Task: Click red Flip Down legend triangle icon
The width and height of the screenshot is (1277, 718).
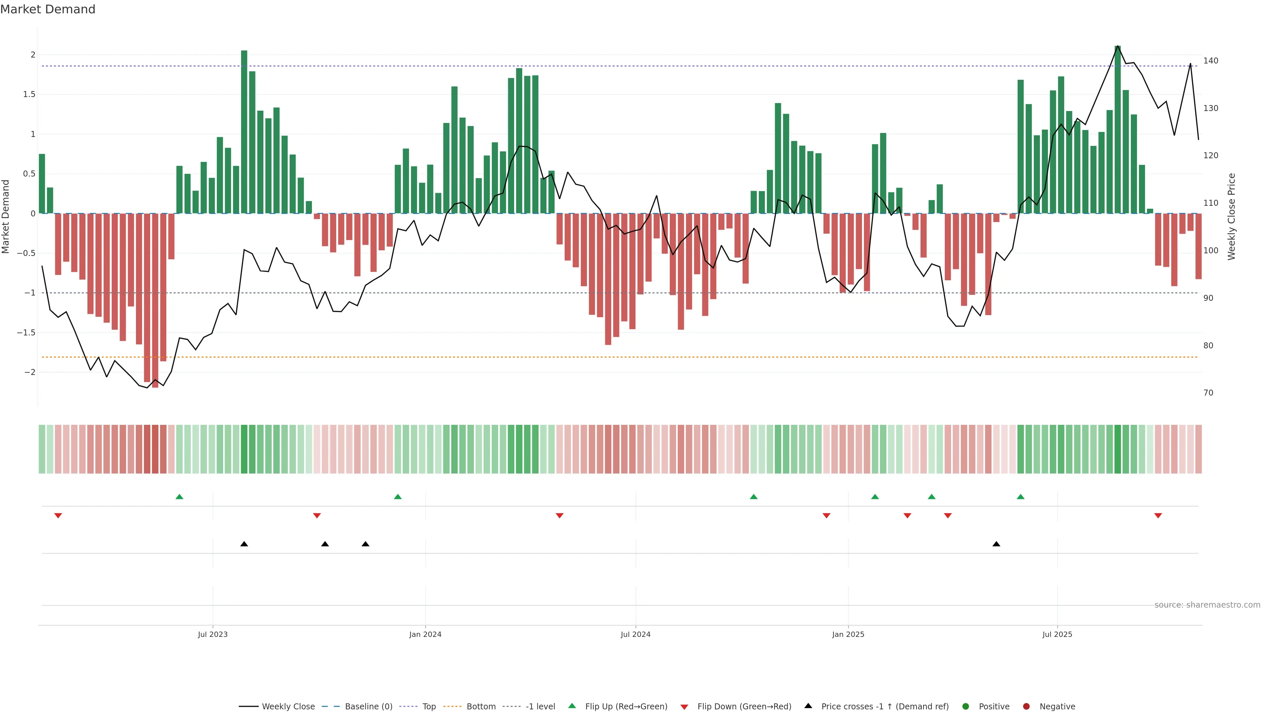Action: [x=684, y=707]
